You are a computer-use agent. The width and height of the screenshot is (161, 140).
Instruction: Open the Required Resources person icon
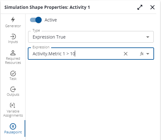[13, 53]
